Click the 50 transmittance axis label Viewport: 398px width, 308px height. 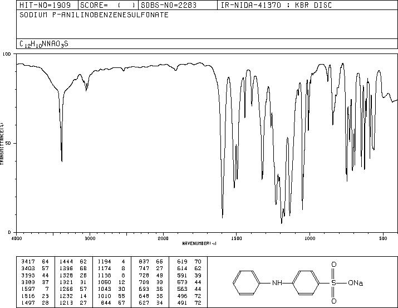click(x=9, y=143)
